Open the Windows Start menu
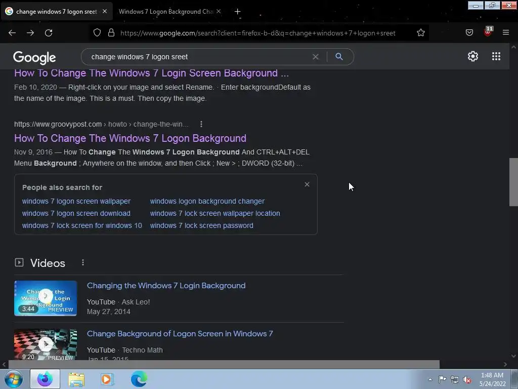The width and height of the screenshot is (518, 389). coord(14,379)
